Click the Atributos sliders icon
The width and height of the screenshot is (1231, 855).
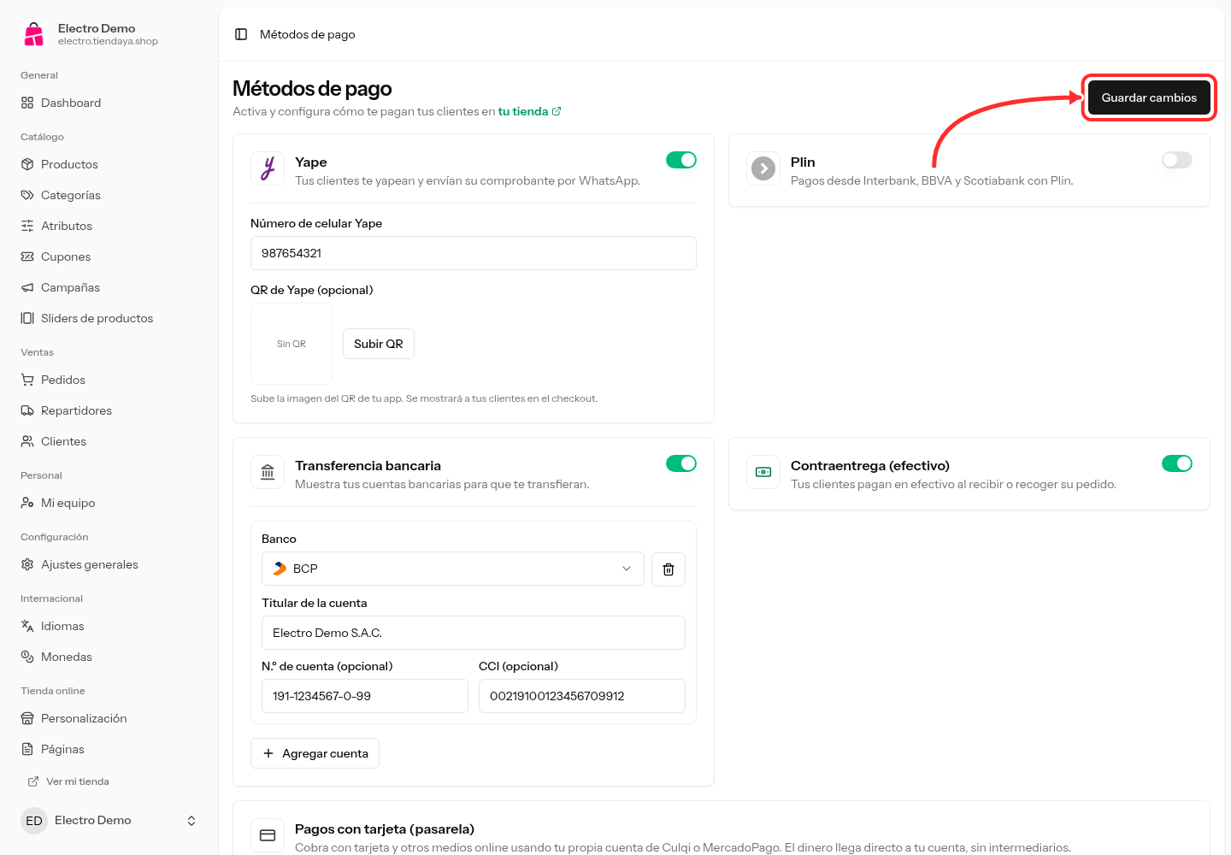pos(27,226)
